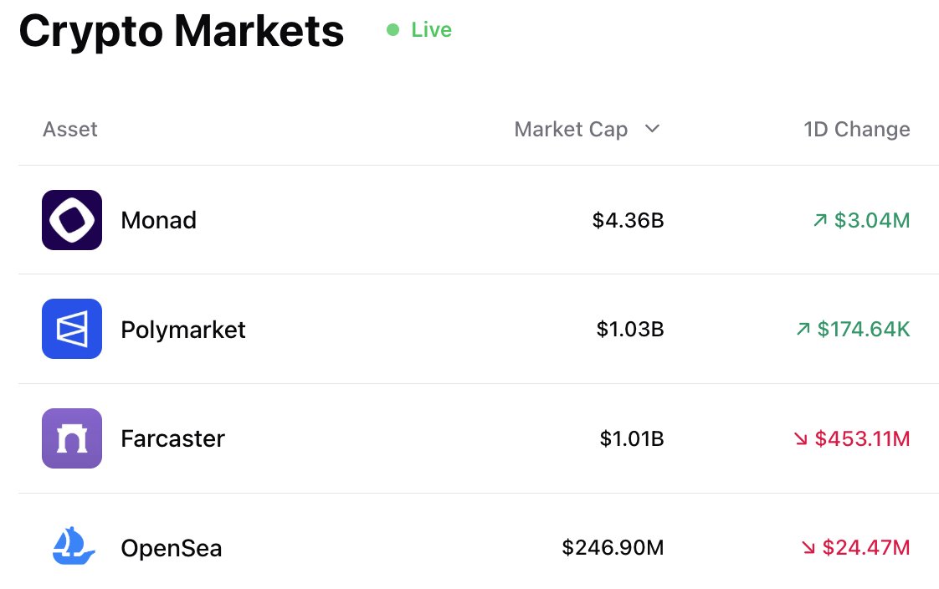Click Monad's green up-arrow change icon
The width and height of the screenshot is (939, 589).
[x=820, y=220]
